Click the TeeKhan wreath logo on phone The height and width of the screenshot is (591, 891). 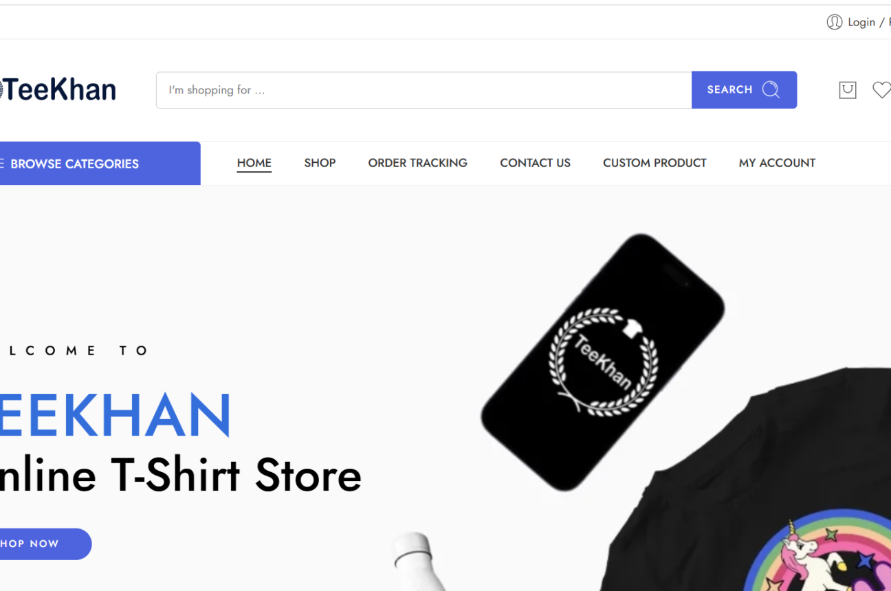(x=602, y=361)
